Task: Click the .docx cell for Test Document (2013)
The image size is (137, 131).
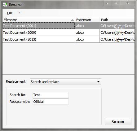Action: click(x=87, y=39)
